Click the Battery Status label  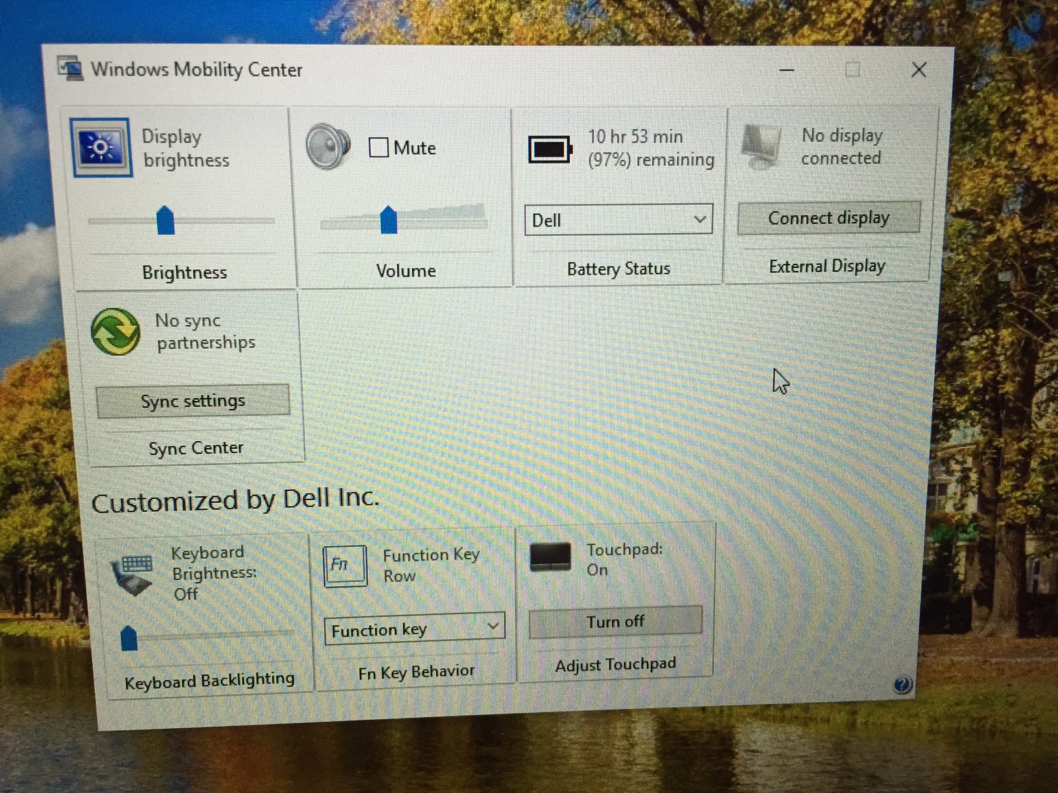(x=618, y=268)
